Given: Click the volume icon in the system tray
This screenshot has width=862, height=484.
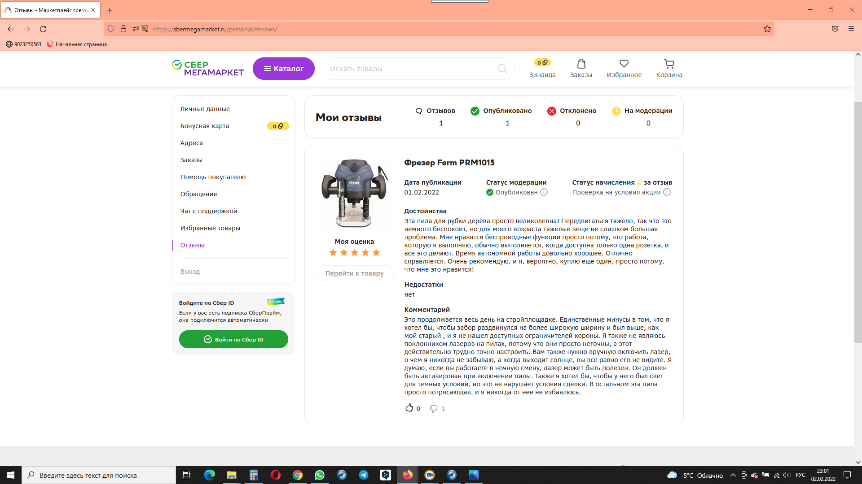Looking at the screenshot, I should click(786, 475).
